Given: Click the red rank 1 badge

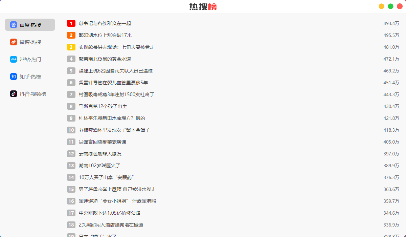Looking at the screenshot, I should point(71,23).
